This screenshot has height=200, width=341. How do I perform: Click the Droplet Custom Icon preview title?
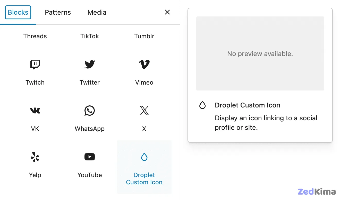click(x=248, y=105)
